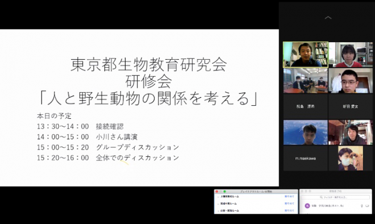
Task: Collapse the video gallery with the up chevron
Action: [x=328, y=18]
